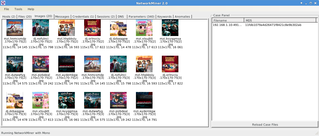The width and height of the screenshot is (319, 136).
Task: Select thumbnail mzi.kvyqgmsa .170x170-75[3].jpg
Action: click(x=67, y=100)
